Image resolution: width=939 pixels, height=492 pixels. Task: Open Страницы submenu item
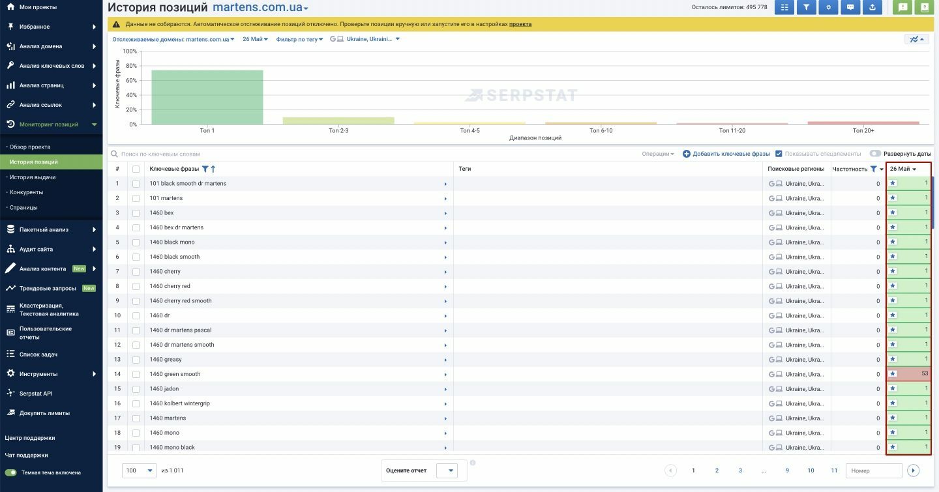click(23, 207)
